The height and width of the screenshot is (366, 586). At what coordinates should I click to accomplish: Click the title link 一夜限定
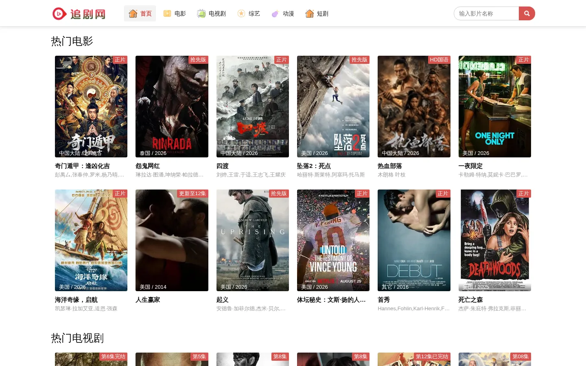[470, 166]
